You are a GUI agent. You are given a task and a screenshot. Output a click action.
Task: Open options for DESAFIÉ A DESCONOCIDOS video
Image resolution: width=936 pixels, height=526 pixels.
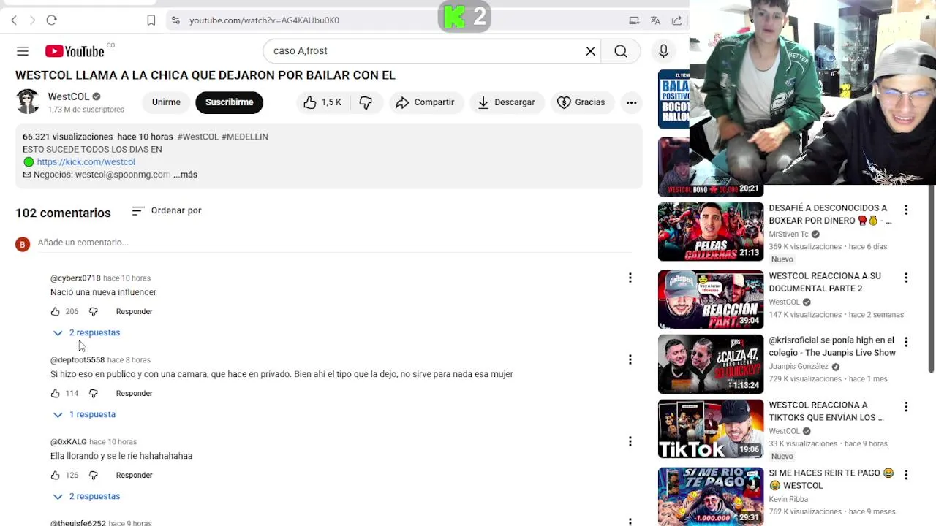906,210
